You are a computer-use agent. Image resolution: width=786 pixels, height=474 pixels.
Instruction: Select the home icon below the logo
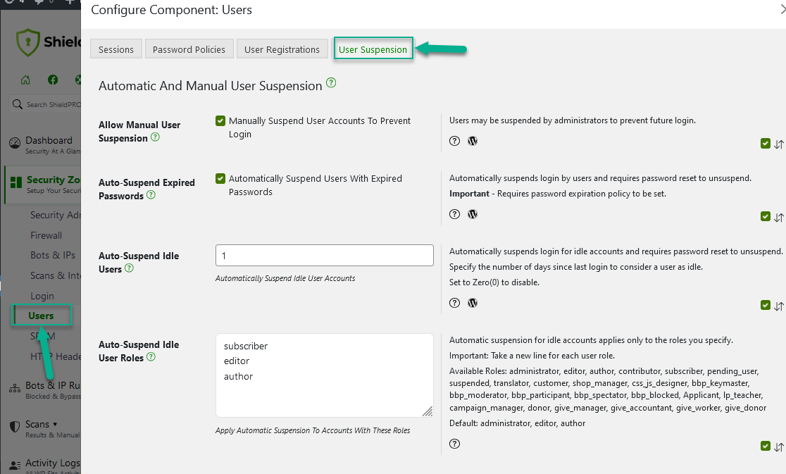[25, 80]
